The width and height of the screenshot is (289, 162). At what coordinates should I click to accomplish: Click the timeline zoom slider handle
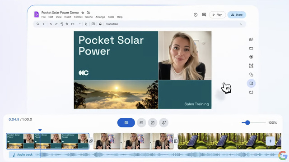pos(247,122)
